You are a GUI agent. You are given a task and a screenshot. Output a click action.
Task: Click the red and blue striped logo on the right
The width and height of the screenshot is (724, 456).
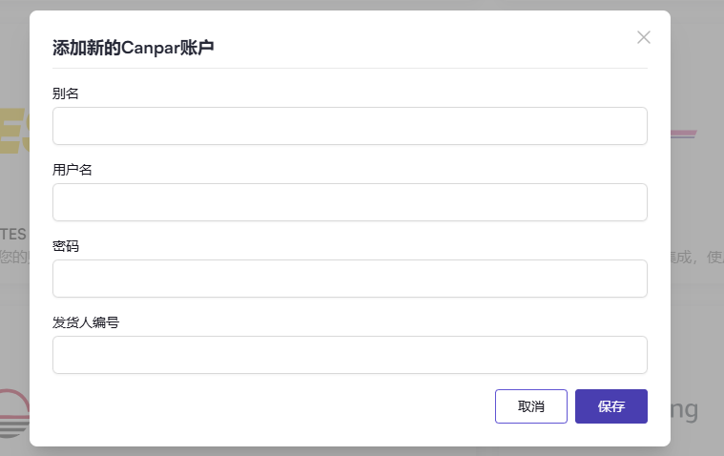coord(683,134)
